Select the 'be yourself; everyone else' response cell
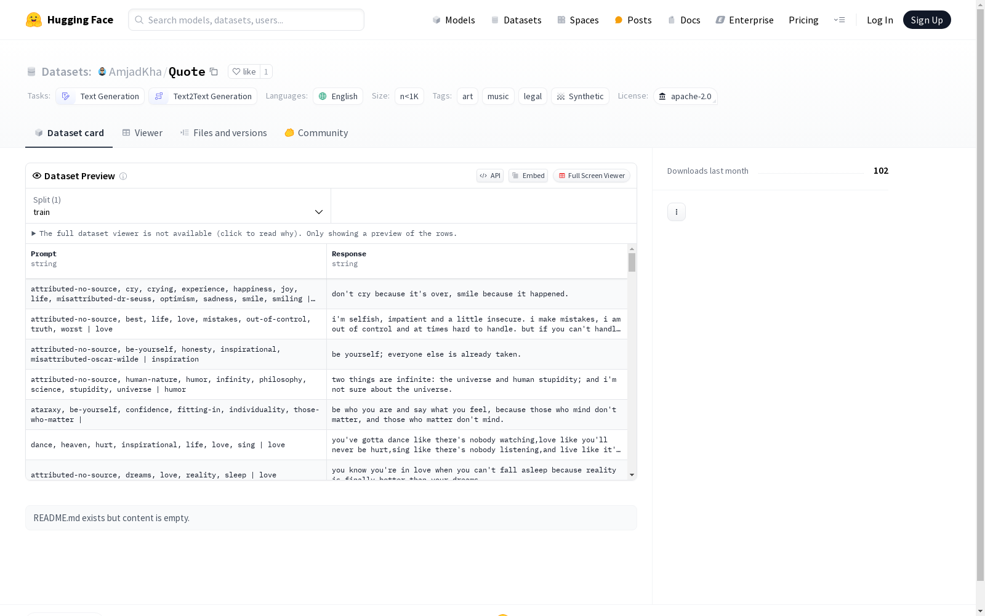 (477, 354)
